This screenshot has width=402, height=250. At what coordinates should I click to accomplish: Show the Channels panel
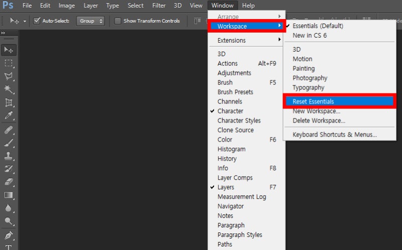(x=246, y=101)
